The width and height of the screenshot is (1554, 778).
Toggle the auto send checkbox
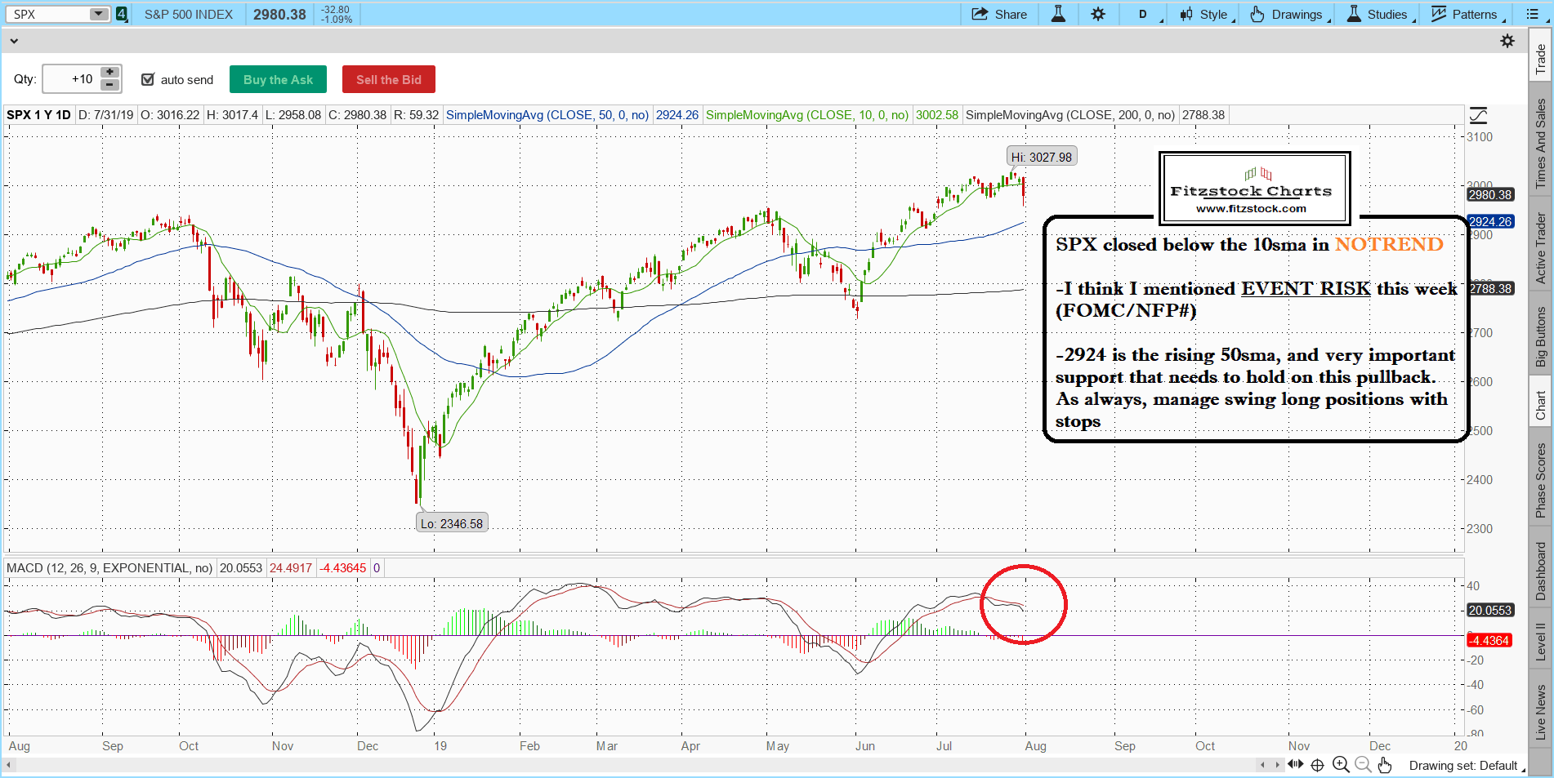(x=148, y=79)
